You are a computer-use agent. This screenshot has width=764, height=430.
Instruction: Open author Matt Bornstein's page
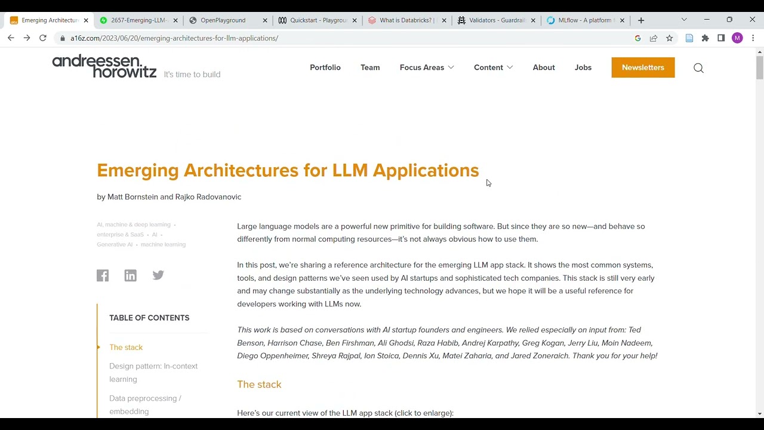(x=133, y=197)
